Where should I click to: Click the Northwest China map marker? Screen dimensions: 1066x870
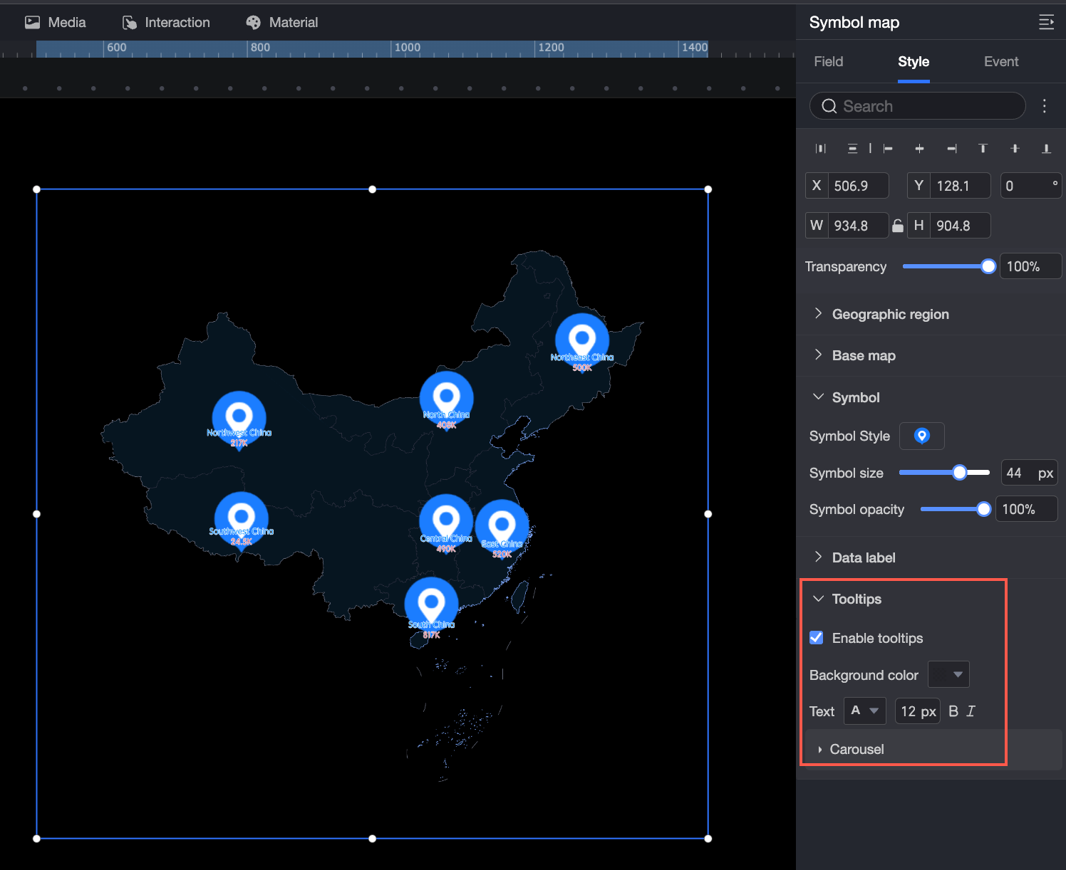pyautogui.click(x=239, y=419)
